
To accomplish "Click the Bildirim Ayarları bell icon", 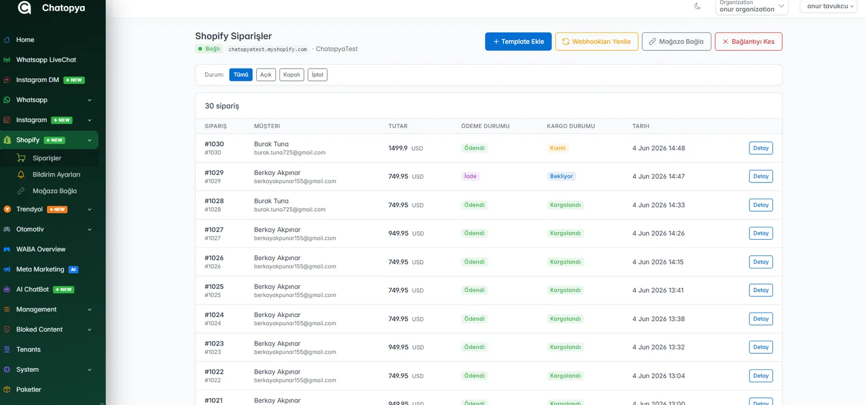I will [21, 174].
